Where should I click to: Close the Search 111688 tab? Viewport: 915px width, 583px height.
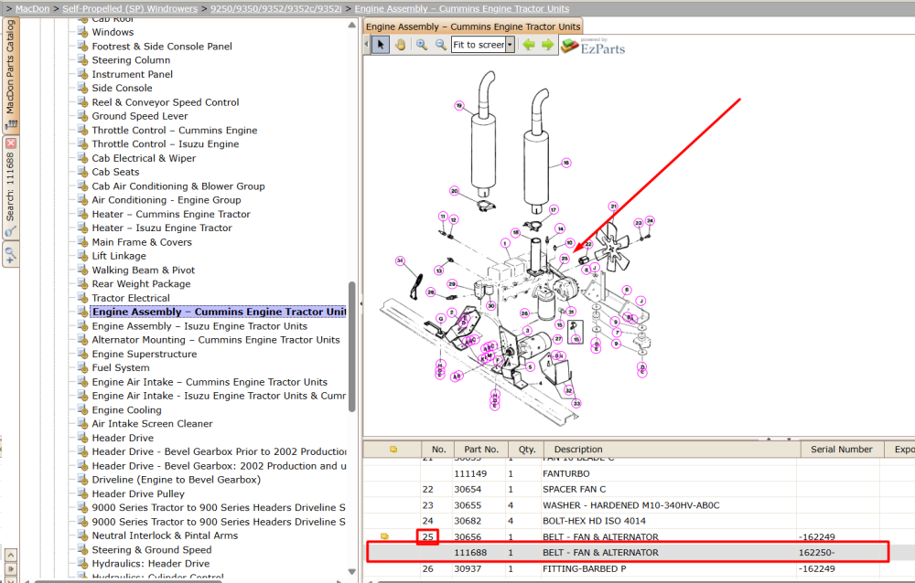coord(10,143)
